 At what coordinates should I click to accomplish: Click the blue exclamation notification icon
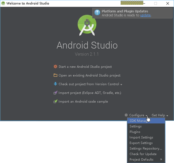pyautogui.click(x=97, y=12)
